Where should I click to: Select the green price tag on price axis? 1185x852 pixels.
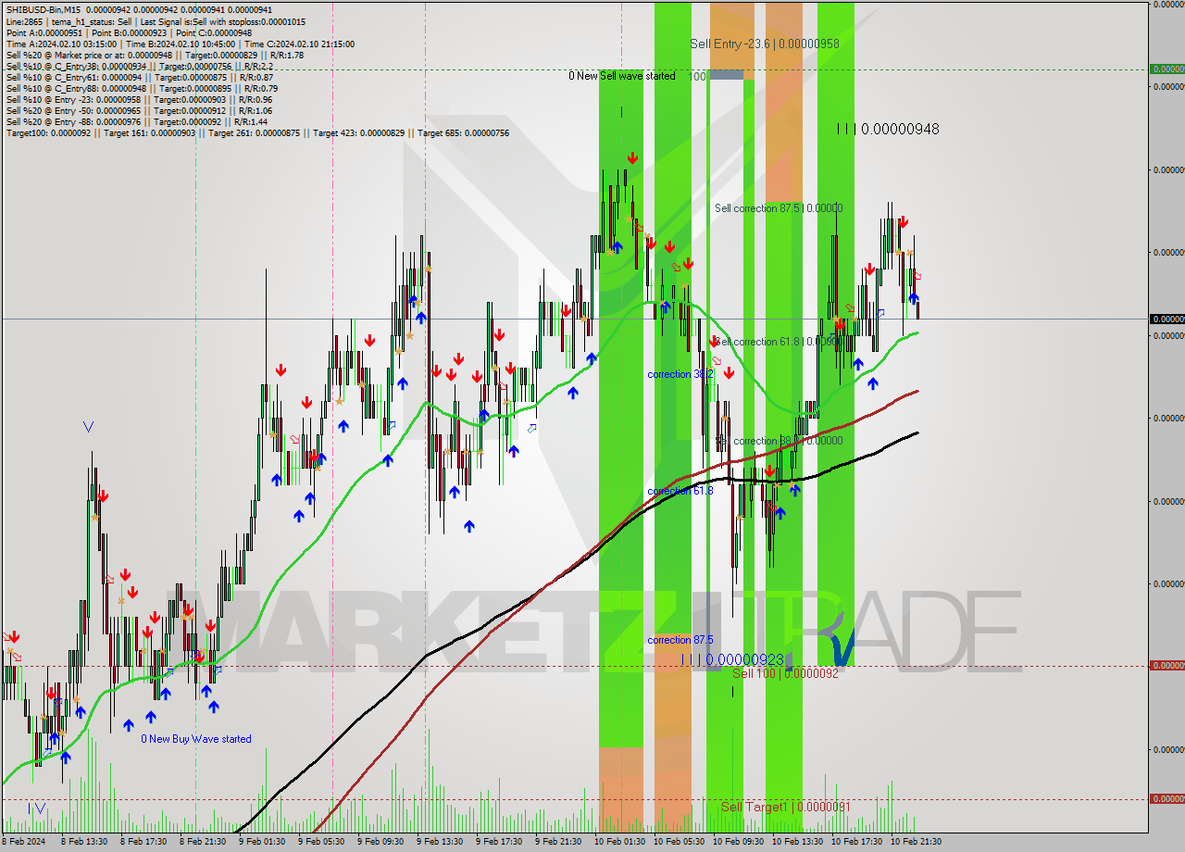click(x=1167, y=69)
